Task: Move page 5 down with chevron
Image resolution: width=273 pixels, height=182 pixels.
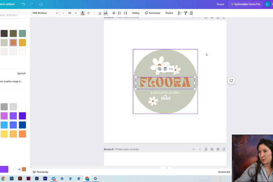Action: 200,149
